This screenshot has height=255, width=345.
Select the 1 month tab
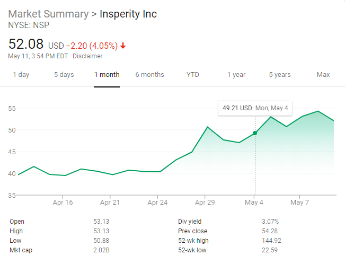point(107,75)
